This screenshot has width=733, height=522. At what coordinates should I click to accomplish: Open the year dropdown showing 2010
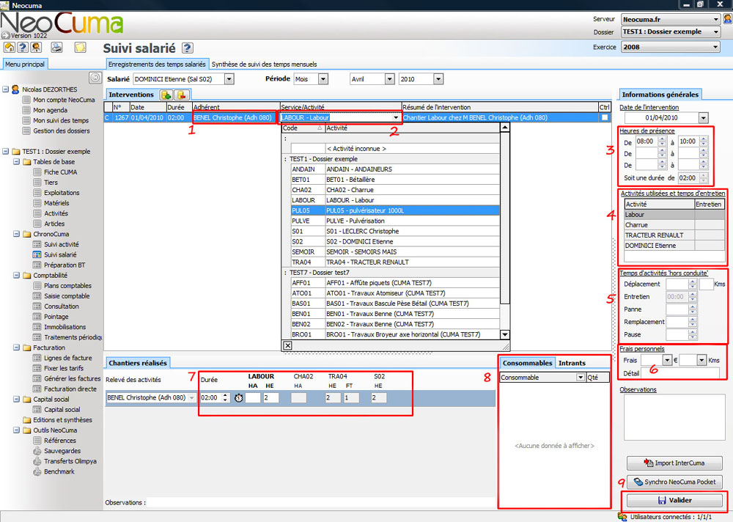coord(438,79)
